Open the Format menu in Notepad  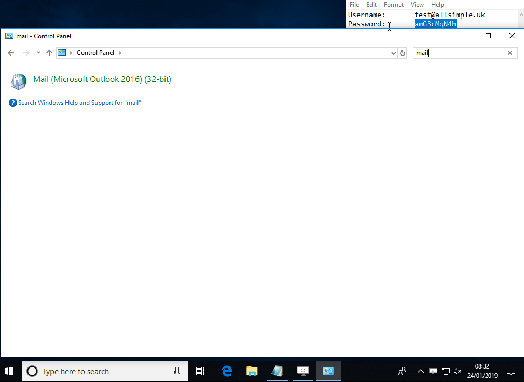point(393,5)
